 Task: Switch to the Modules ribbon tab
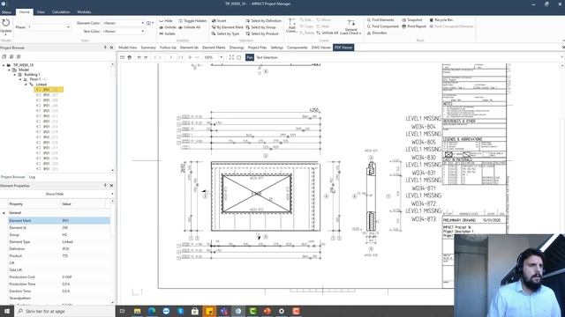(84, 12)
